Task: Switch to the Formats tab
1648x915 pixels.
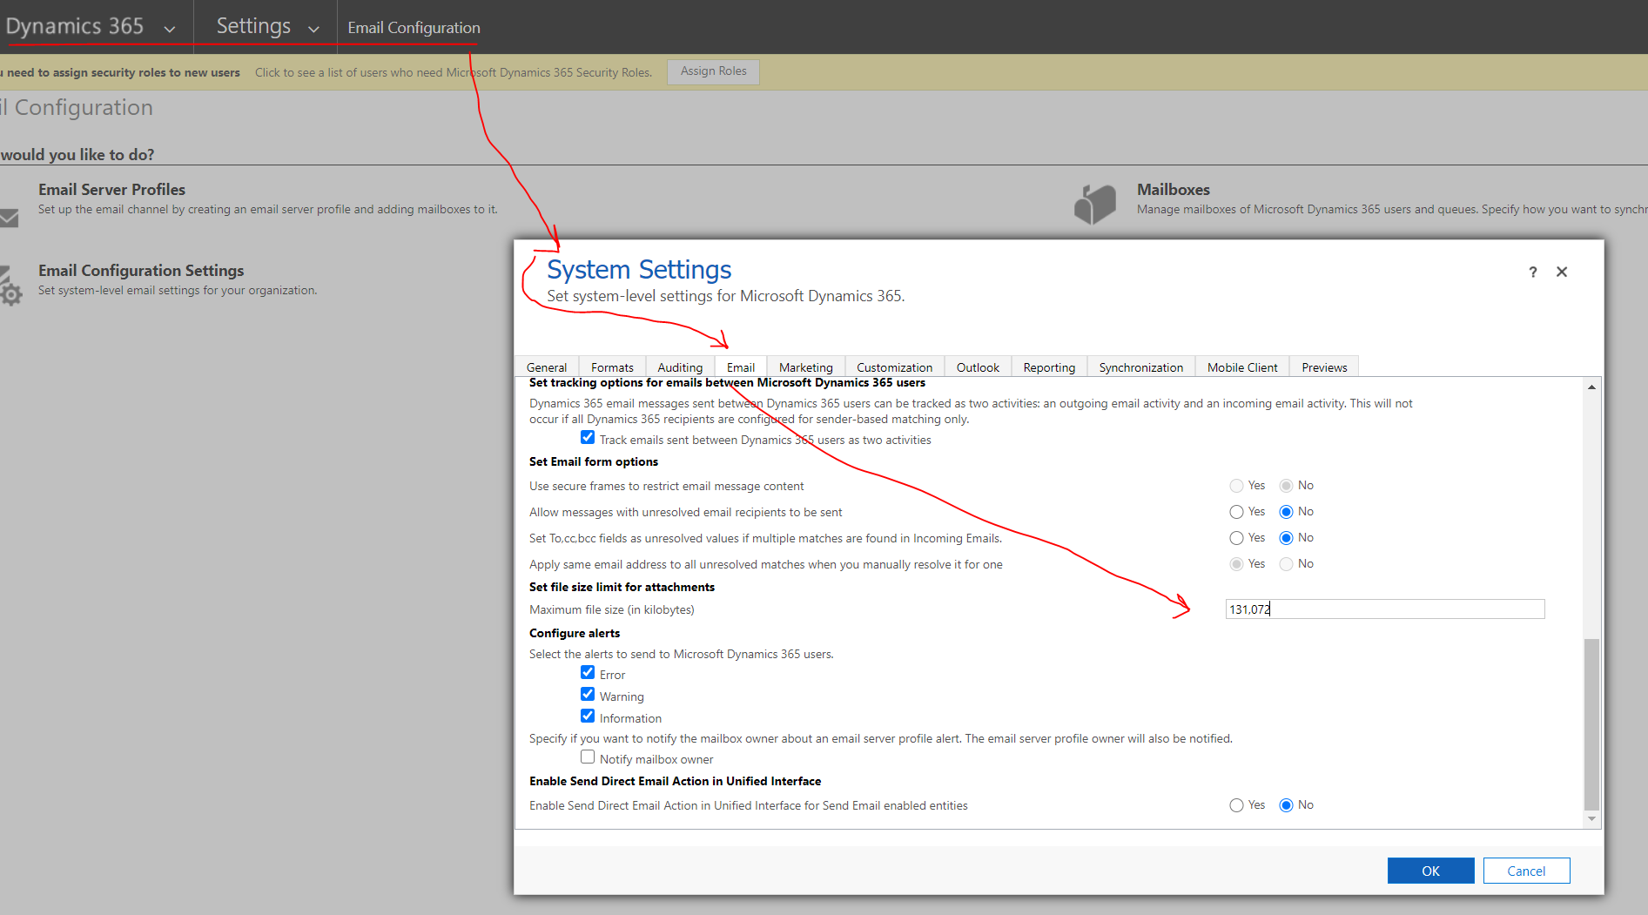Action: 612,367
